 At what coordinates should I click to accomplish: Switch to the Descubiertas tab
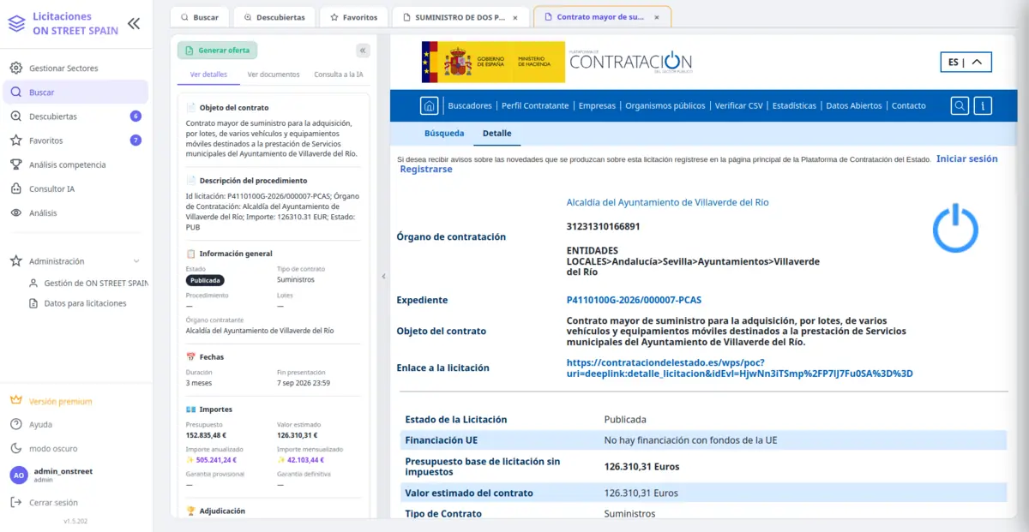(274, 17)
